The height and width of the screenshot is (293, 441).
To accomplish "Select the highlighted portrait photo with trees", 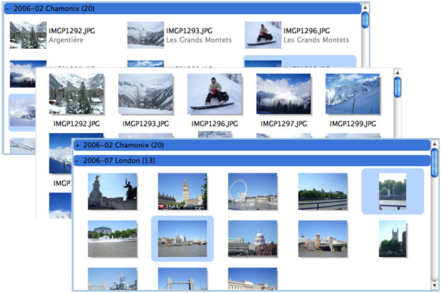I will click(x=392, y=191).
